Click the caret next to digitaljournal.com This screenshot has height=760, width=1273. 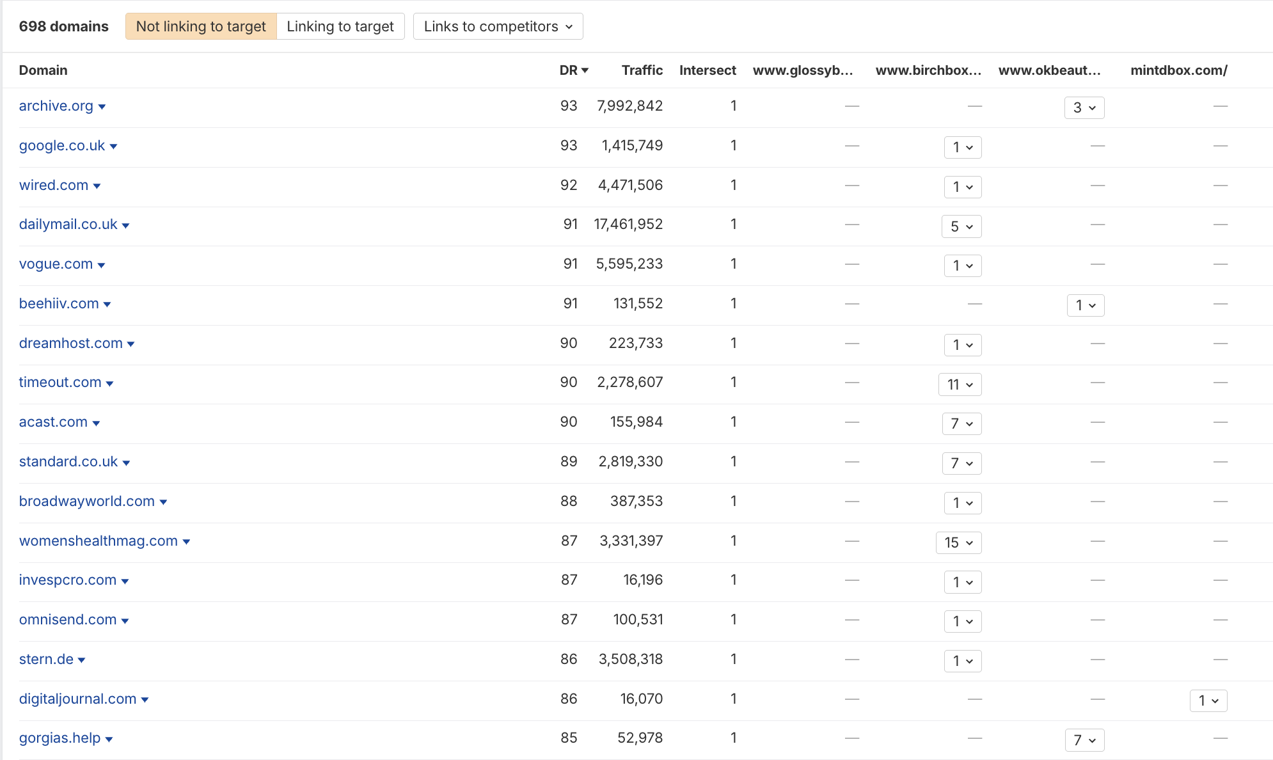145,700
